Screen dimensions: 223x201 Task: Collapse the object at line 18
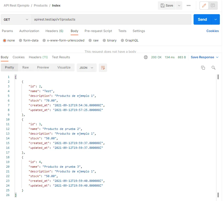23,157
